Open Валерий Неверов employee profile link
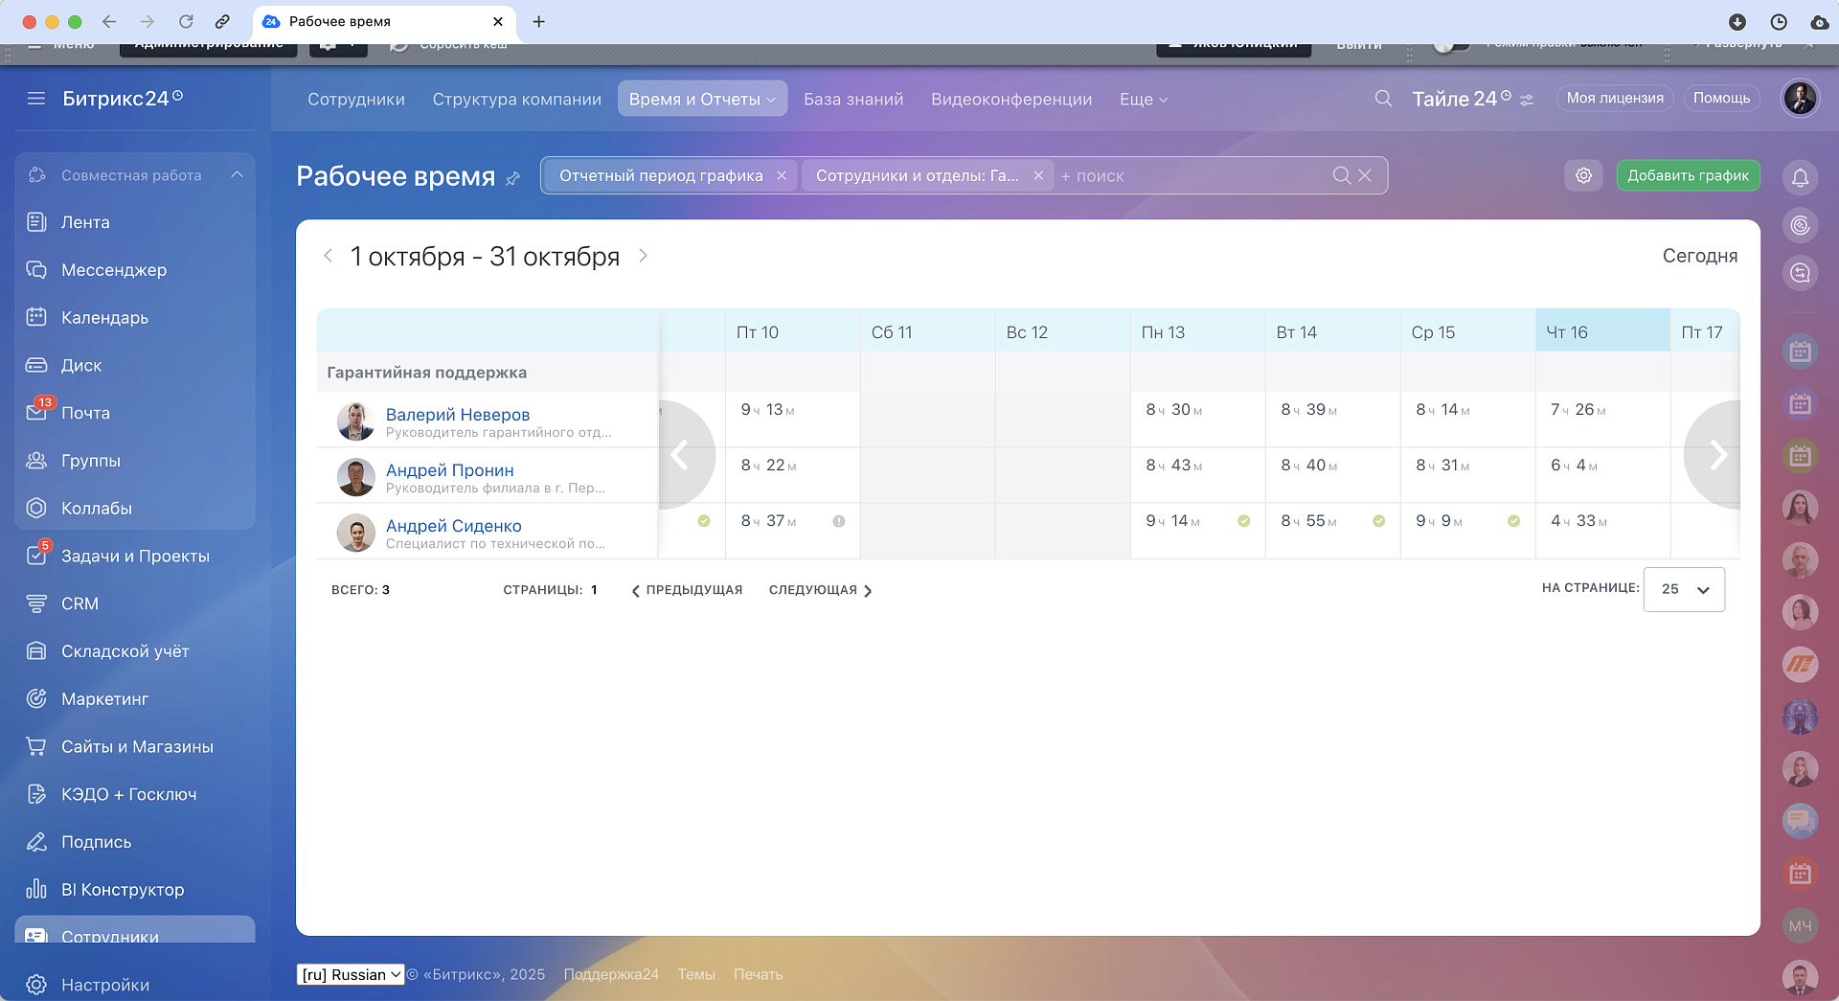The image size is (1839, 1001). [x=457, y=414]
